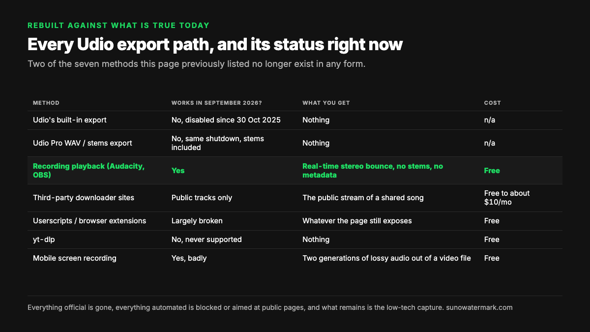Click the subtitle about two of seven methods
This screenshot has height=332, width=590.
point(197,64)
